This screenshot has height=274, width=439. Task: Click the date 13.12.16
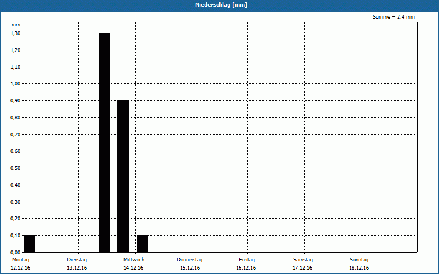[77, 268]
